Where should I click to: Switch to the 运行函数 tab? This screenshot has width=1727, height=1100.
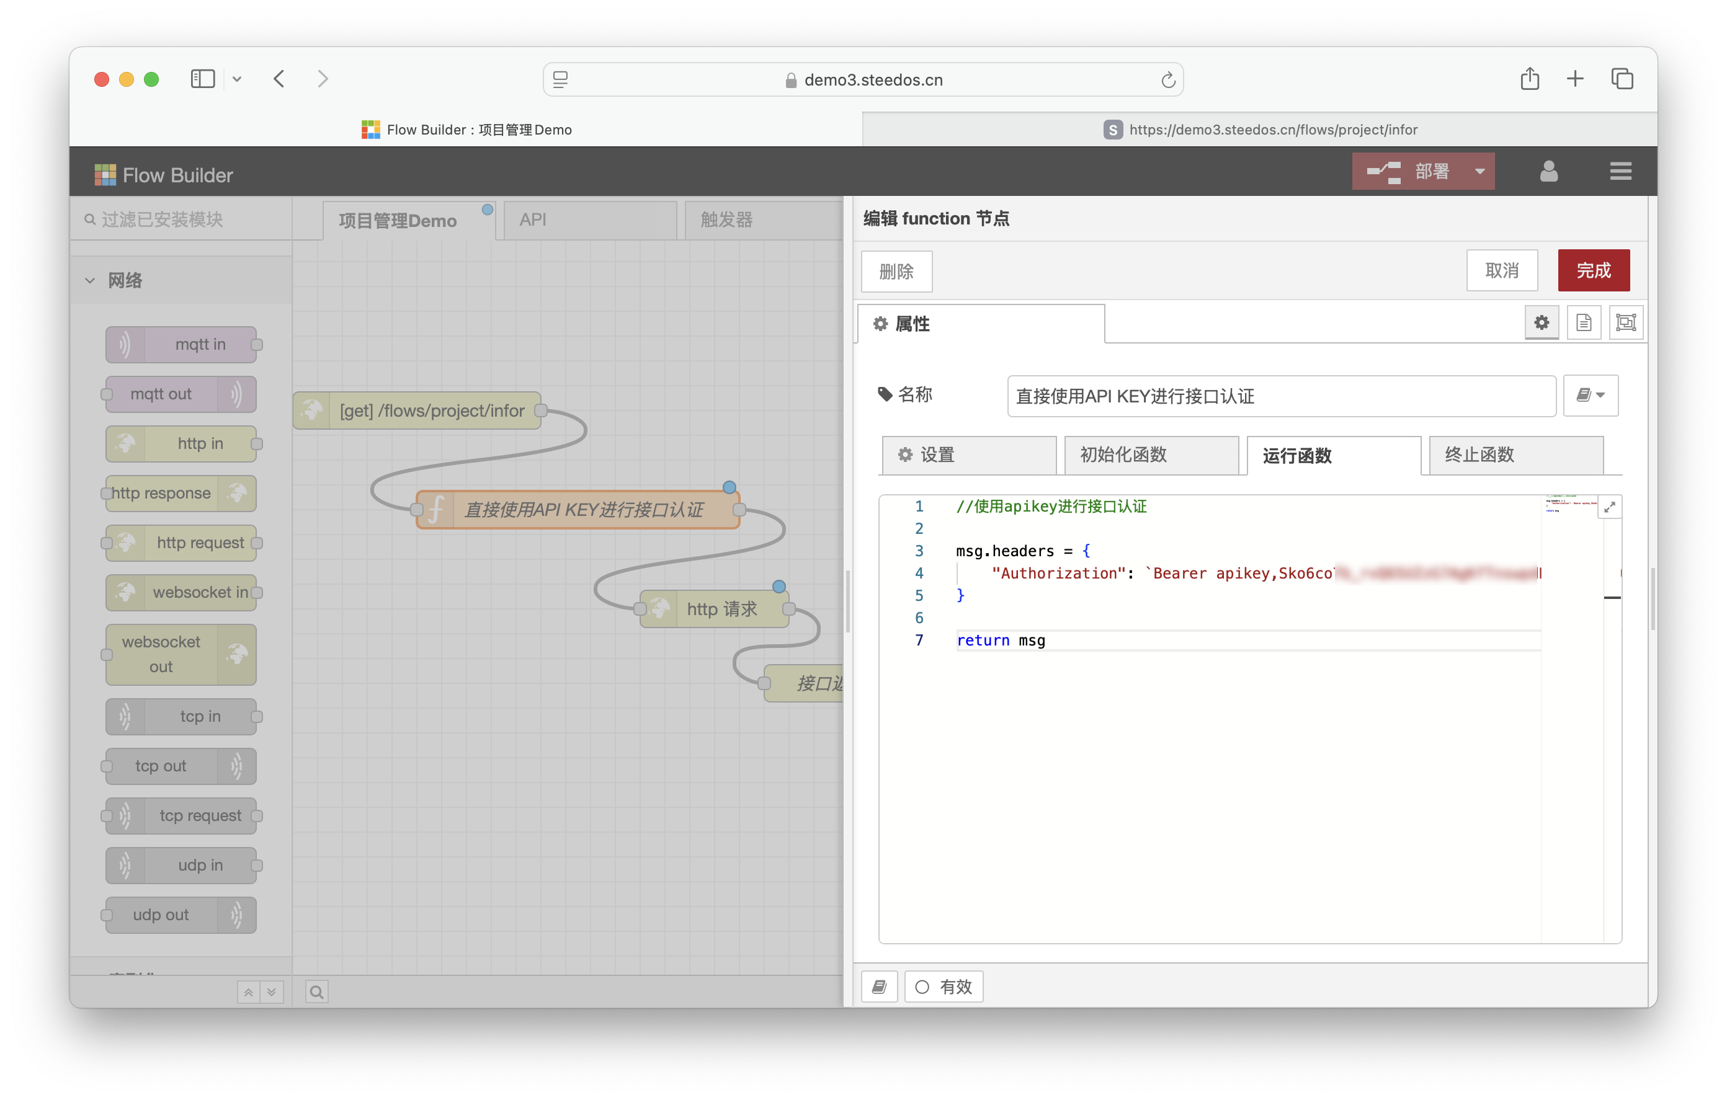click(1334, 455)
